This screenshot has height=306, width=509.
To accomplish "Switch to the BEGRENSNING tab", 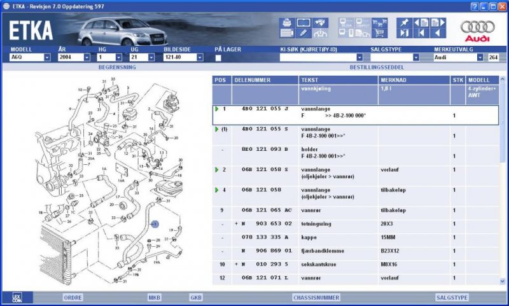I will [117, 66].
